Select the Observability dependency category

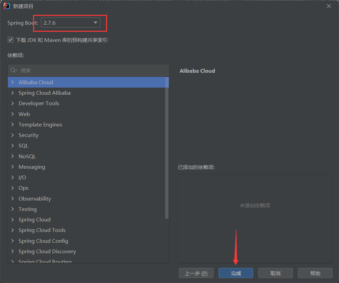pyautogui.click(x=86, y=198)
